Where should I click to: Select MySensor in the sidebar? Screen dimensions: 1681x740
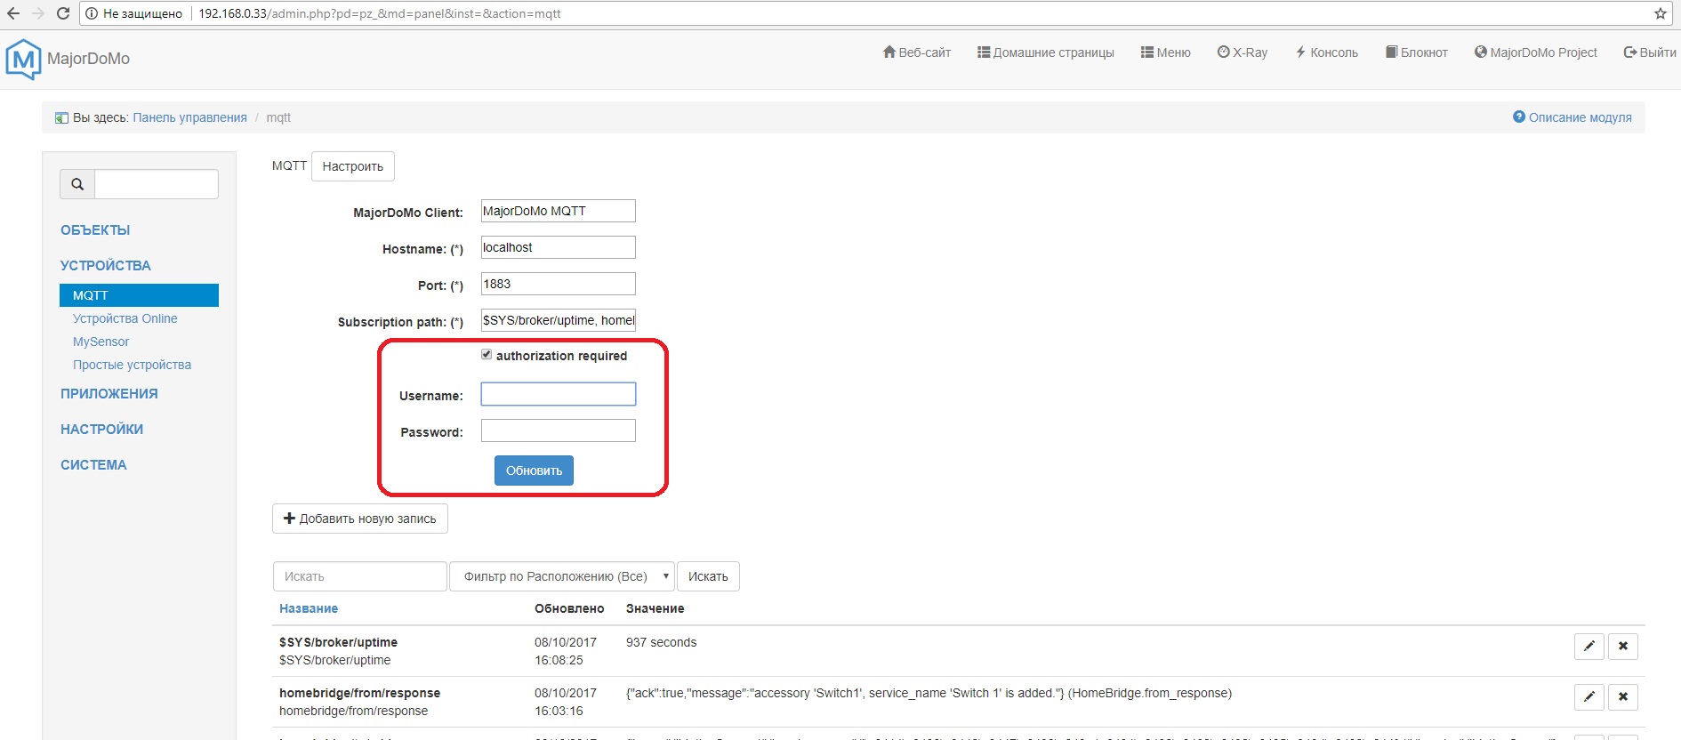click(101, 342)
